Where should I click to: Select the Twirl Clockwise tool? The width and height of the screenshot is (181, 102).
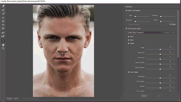[x=3, y=18]
